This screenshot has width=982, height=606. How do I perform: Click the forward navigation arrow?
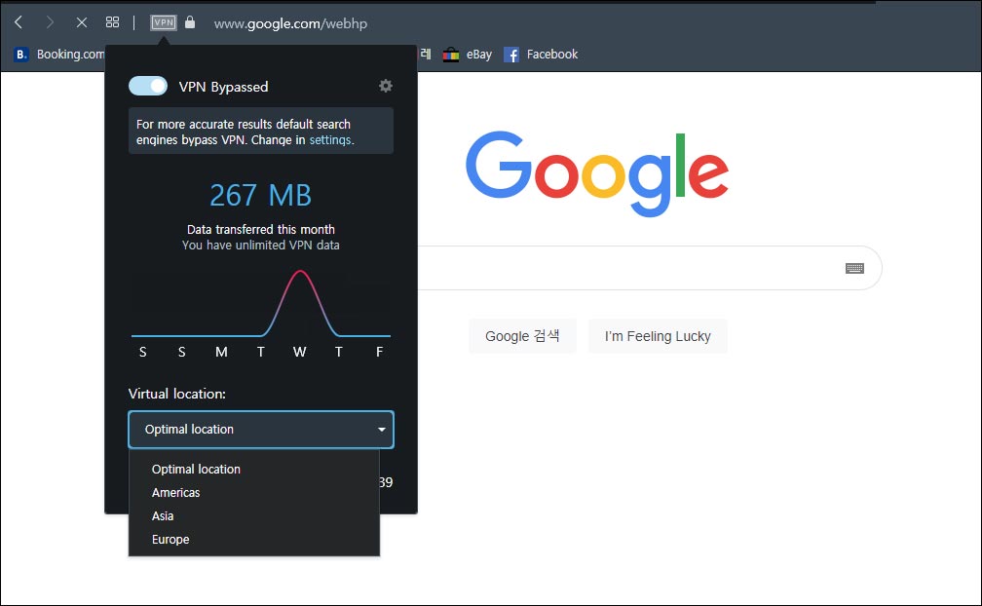click(x=50, y=22)
